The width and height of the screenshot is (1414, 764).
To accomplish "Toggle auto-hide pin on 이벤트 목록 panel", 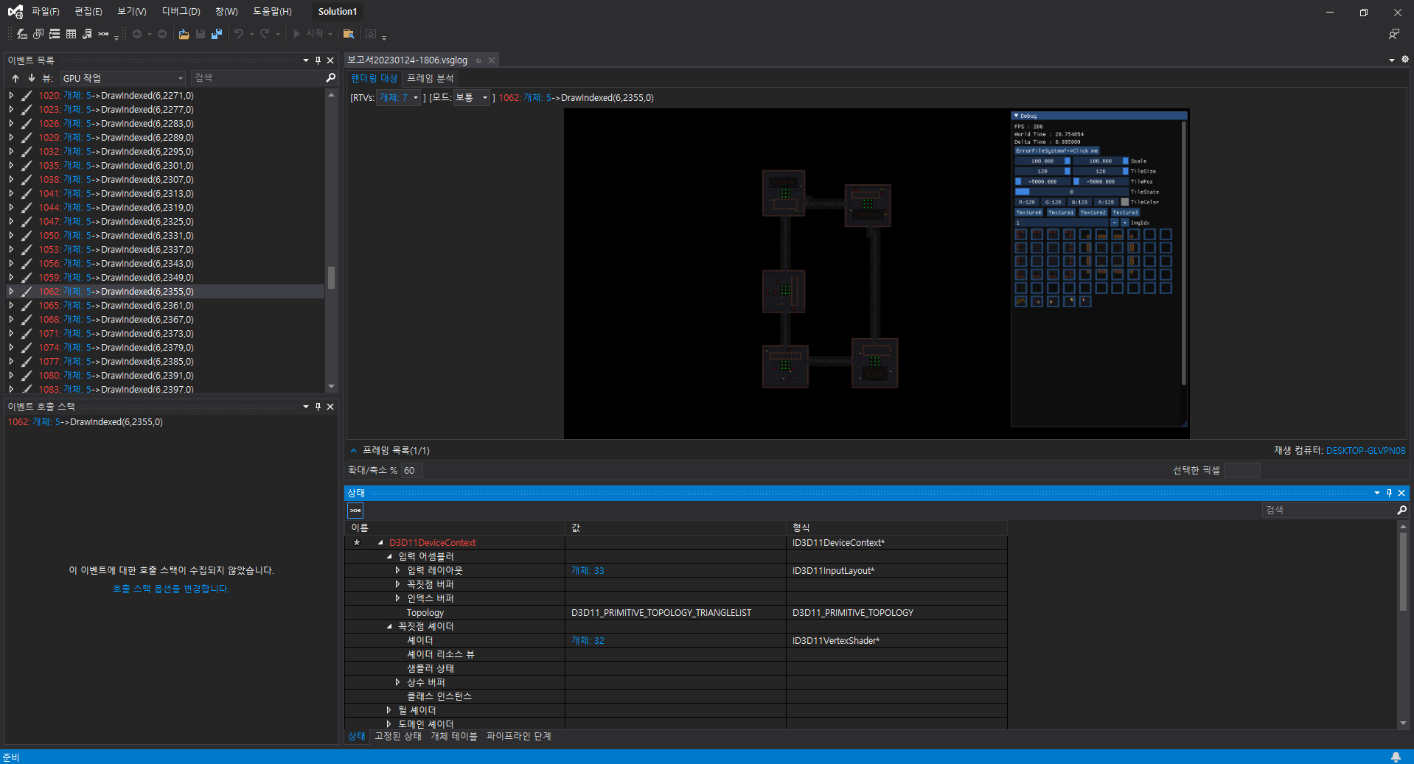I will tap(318, 60).
